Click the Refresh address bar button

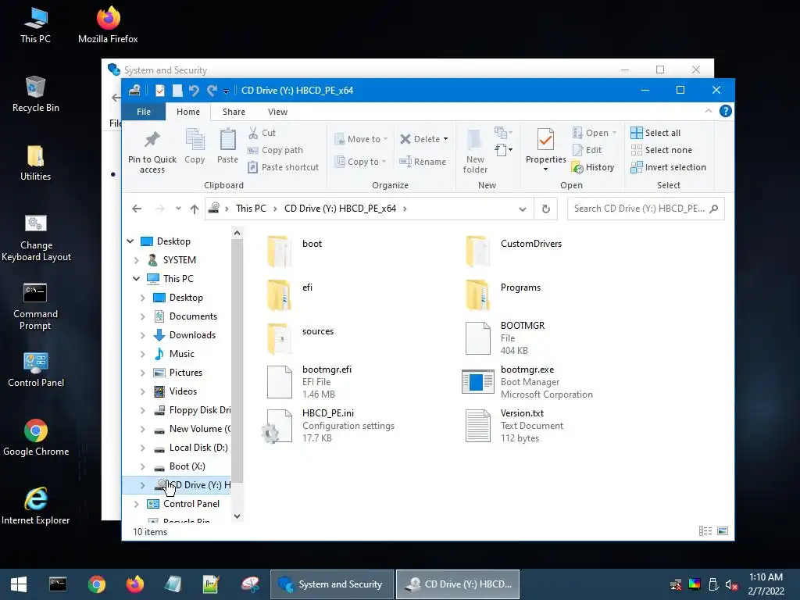tap(546, 209)
